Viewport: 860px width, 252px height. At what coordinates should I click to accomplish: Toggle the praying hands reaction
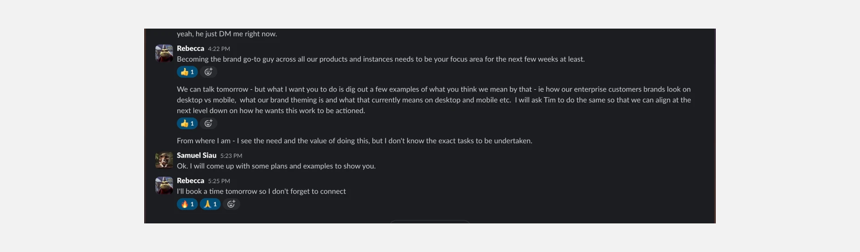[x=210, y=204]
